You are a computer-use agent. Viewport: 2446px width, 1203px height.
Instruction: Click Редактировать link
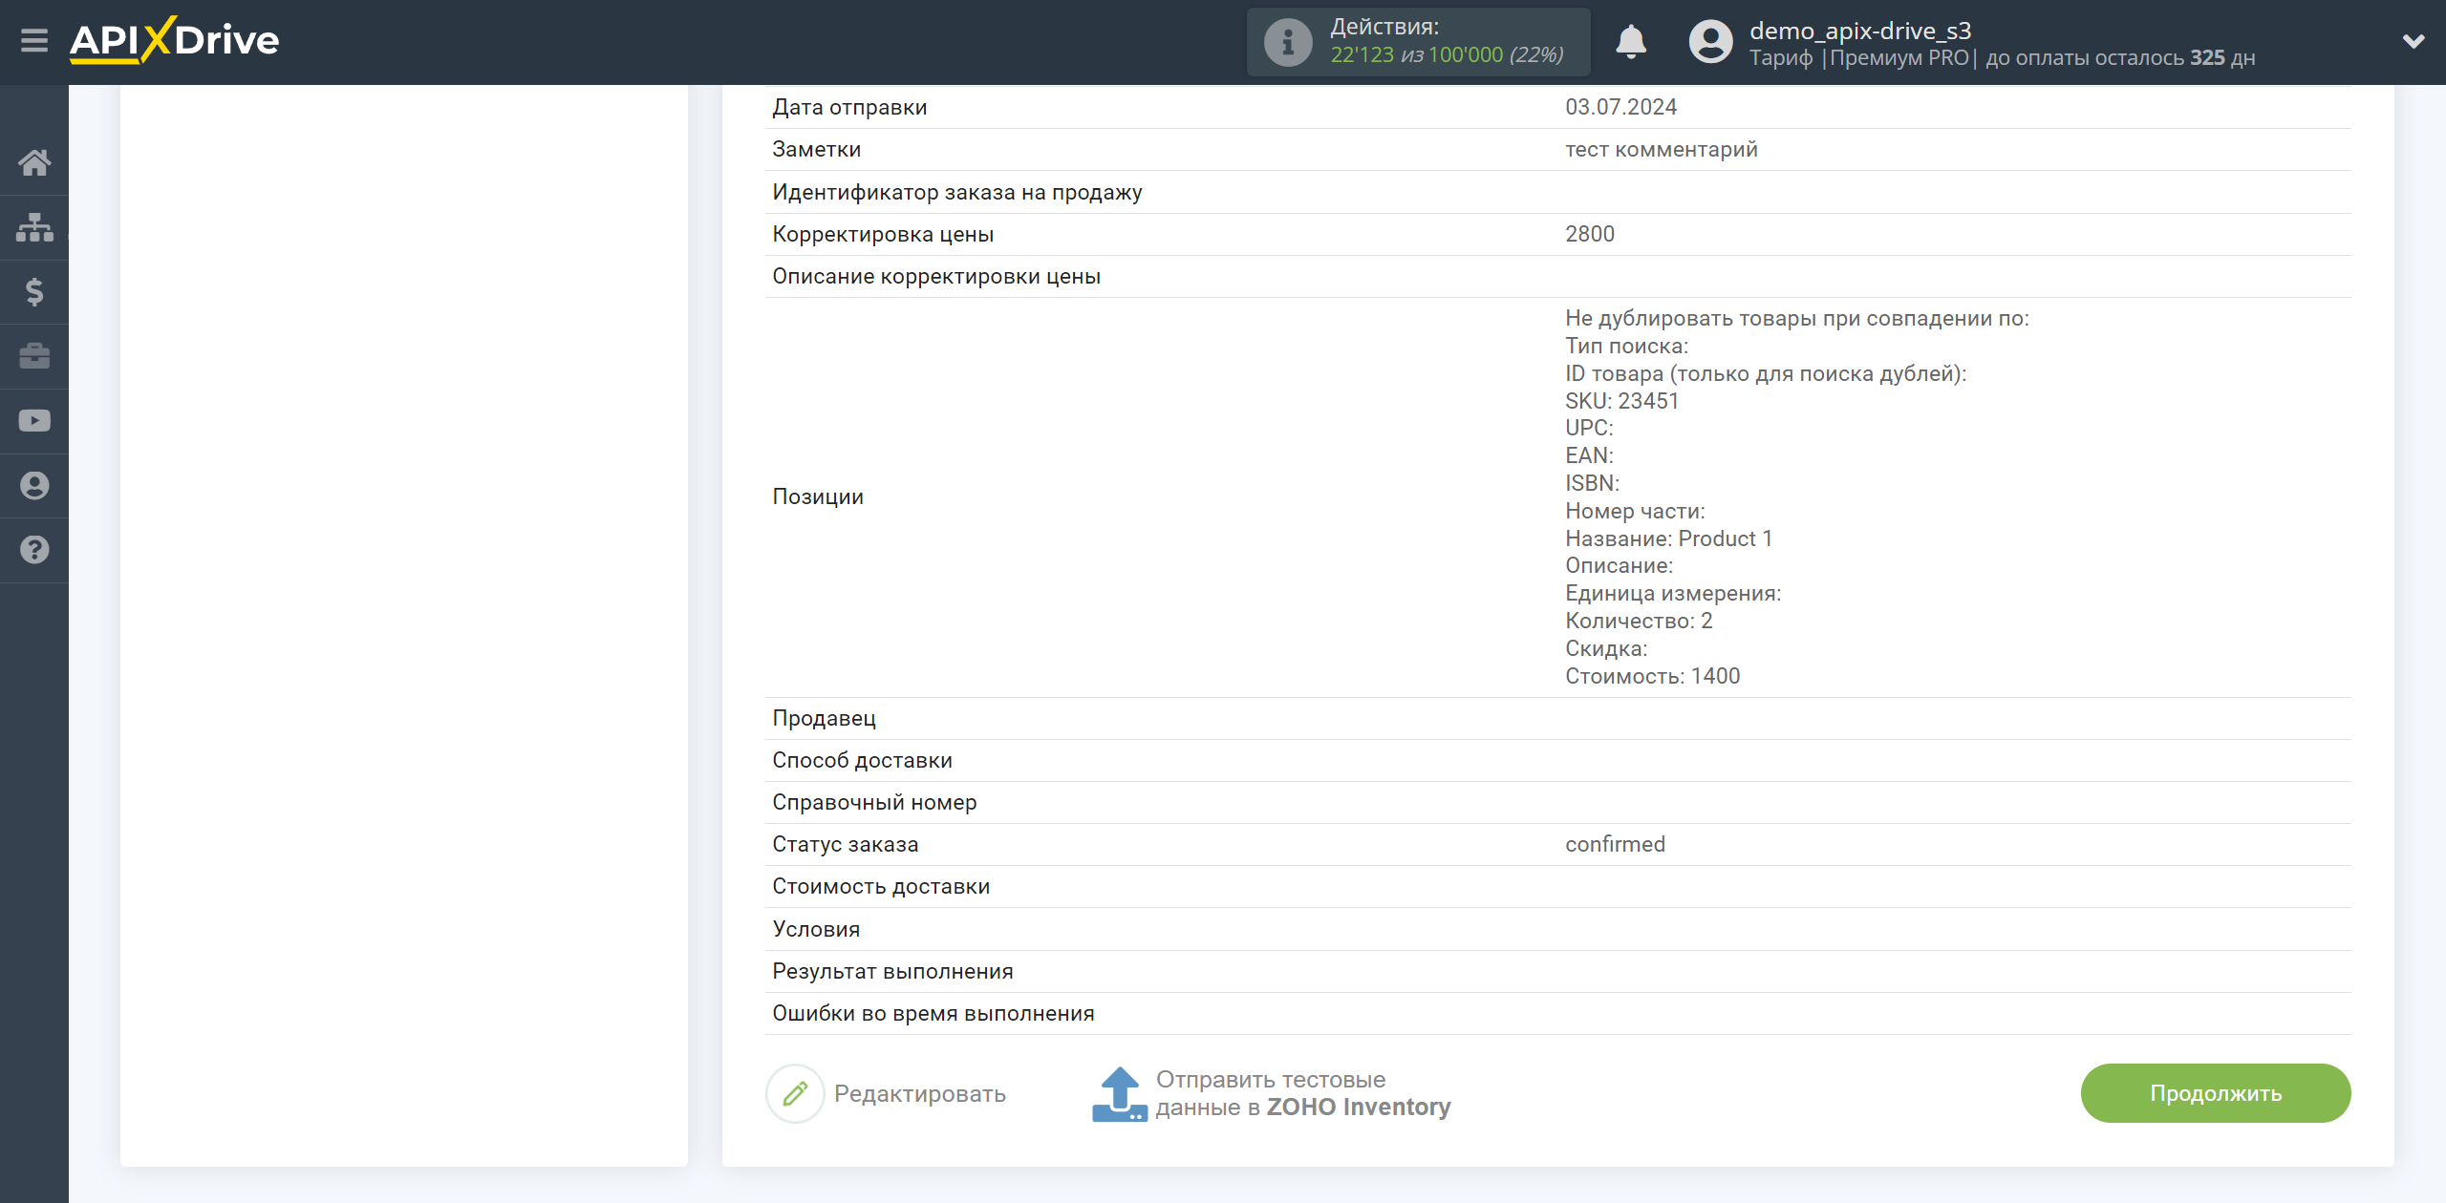(x=919, y=1093)
